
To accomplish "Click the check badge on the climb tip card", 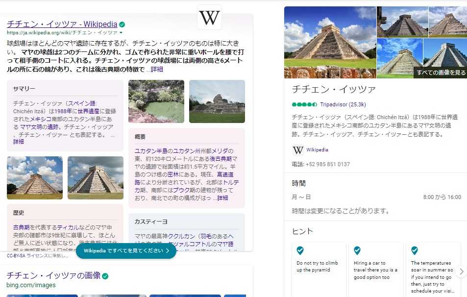I will [x=300, y=250].
